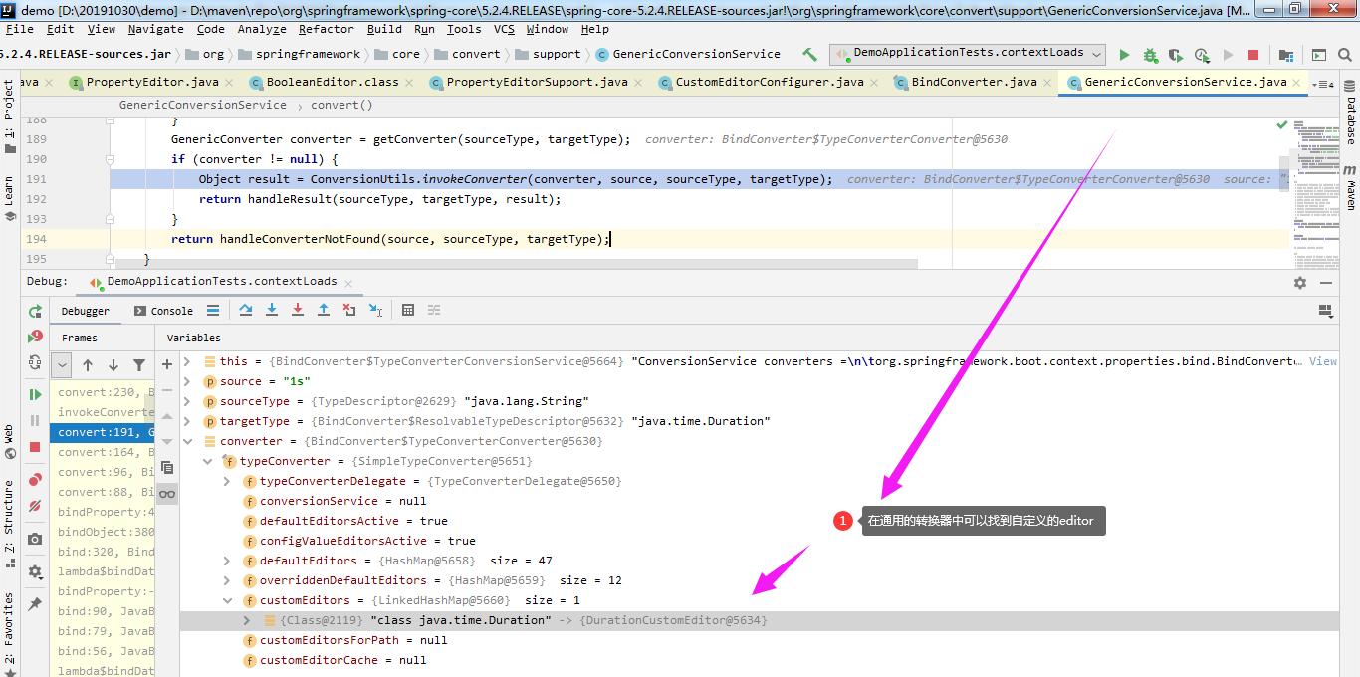Expand the targetType variable node

pos(187,421)
